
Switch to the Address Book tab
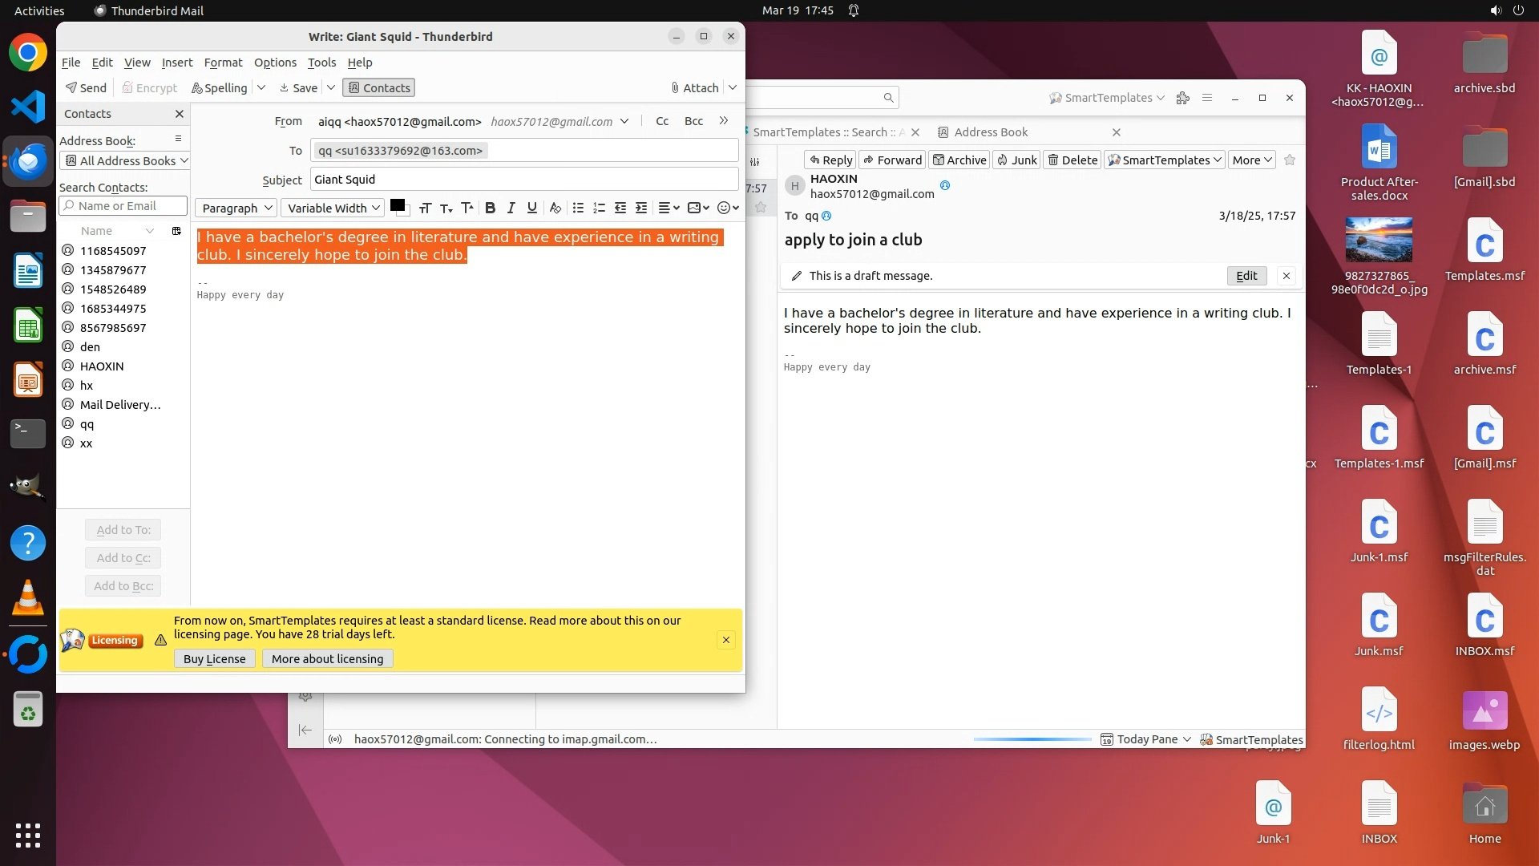991,132
